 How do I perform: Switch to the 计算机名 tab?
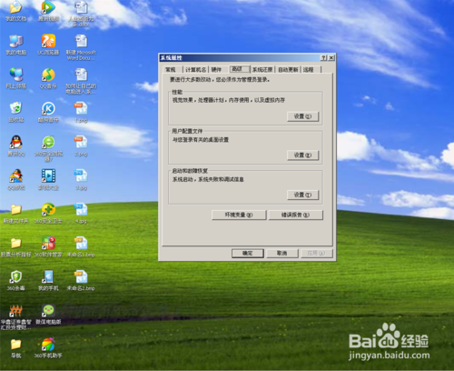pos(195,70)
